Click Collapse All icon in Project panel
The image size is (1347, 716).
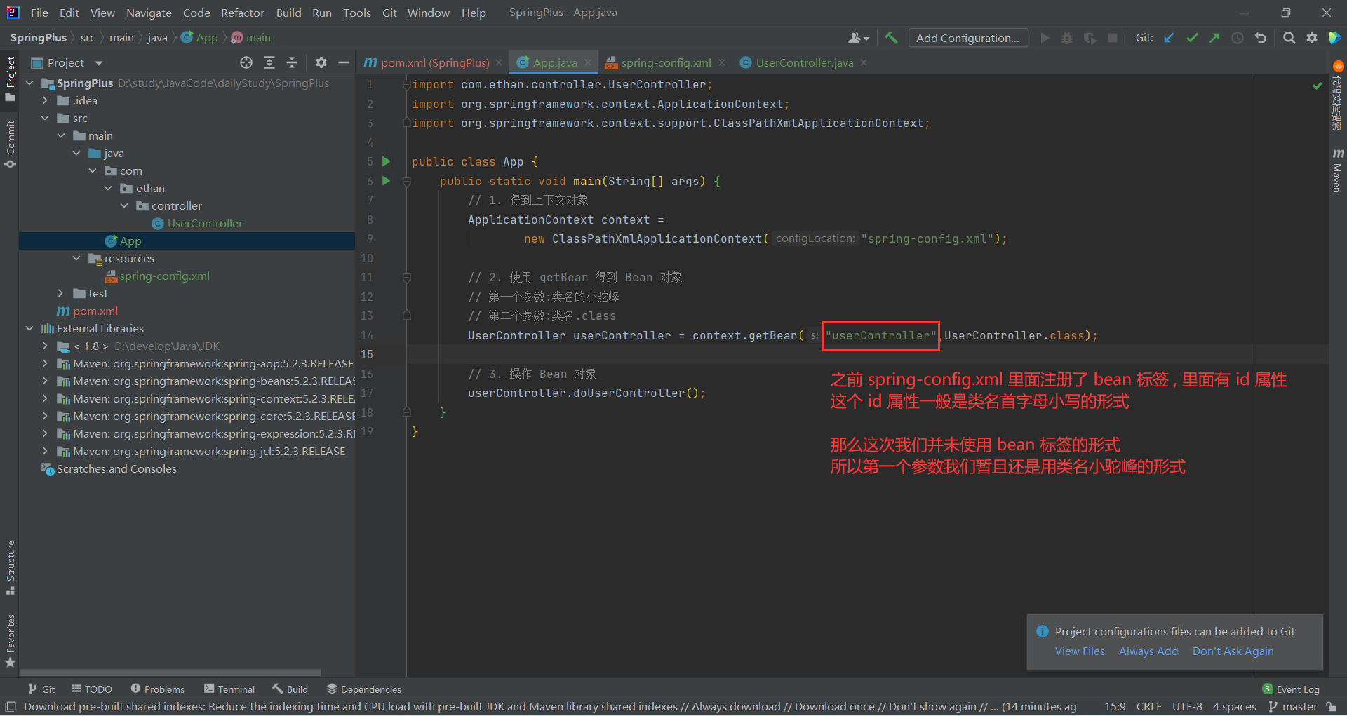(x=292, y=62)
